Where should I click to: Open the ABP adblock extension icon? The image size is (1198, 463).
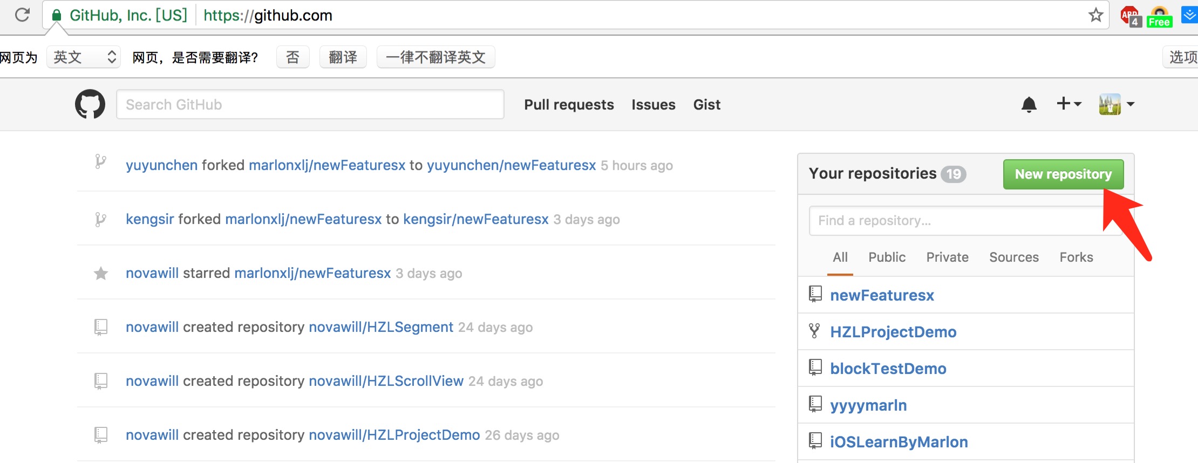[1131, 16]
